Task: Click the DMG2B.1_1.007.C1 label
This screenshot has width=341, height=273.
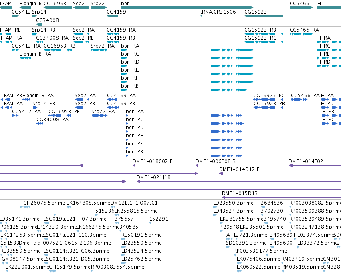Action: point(134,203)
